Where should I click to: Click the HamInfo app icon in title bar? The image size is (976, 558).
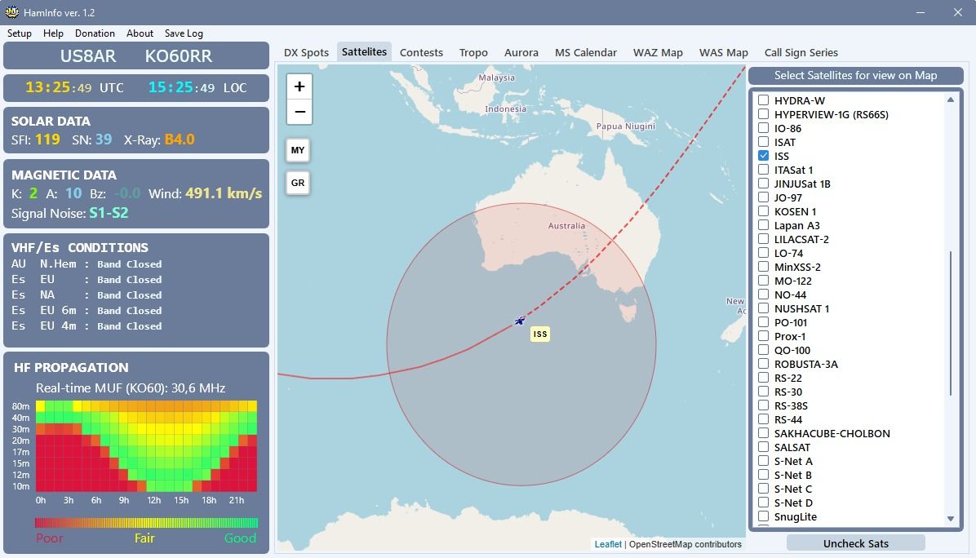11,12
